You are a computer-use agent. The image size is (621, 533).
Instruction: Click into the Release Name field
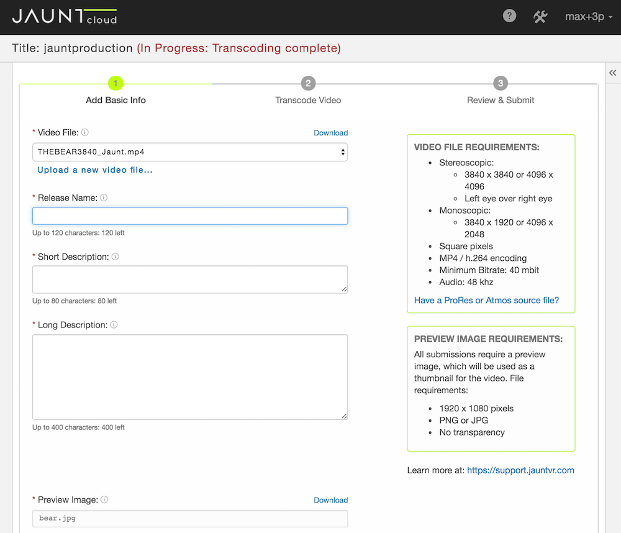[189, 216]
